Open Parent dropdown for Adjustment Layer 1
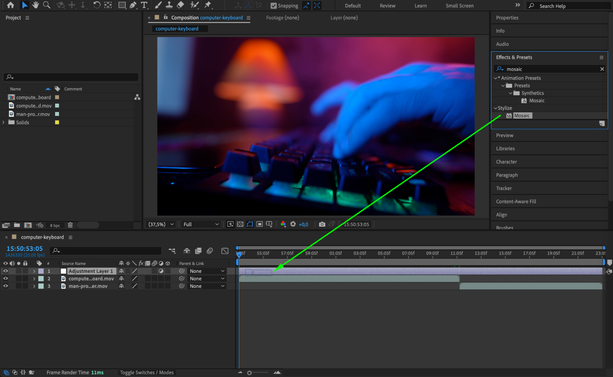Screen dimensions: 613x377 pyautogui.click(x=207, y=271)
